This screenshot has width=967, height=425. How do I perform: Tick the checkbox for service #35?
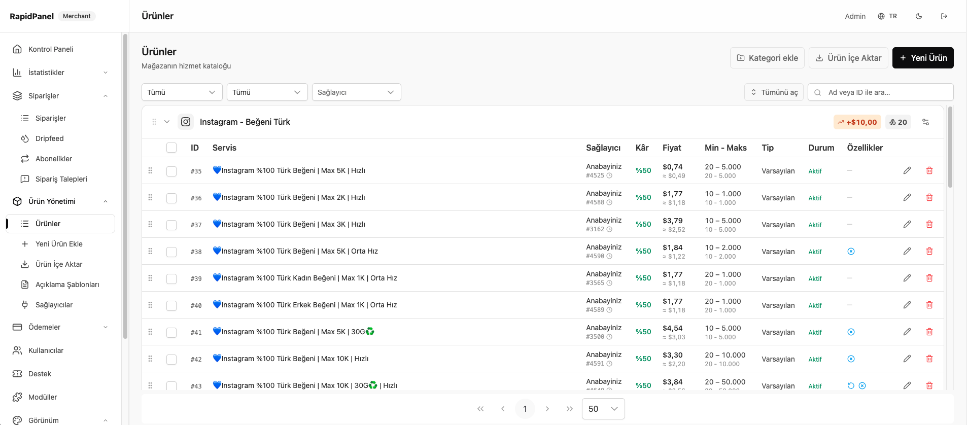click(171, 171)
